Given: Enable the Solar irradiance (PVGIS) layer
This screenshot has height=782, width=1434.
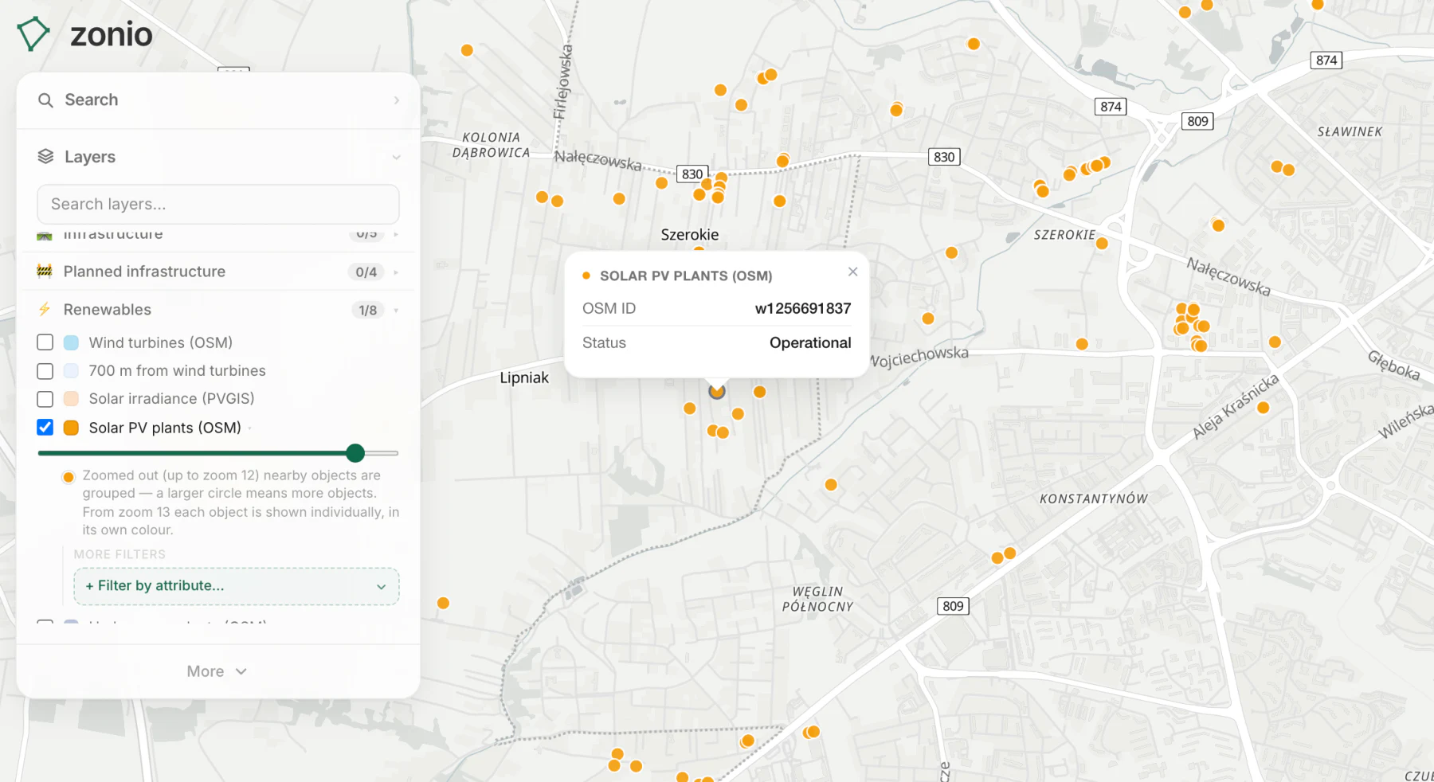Looking at the screenshot, I should (x=45, y=399).
